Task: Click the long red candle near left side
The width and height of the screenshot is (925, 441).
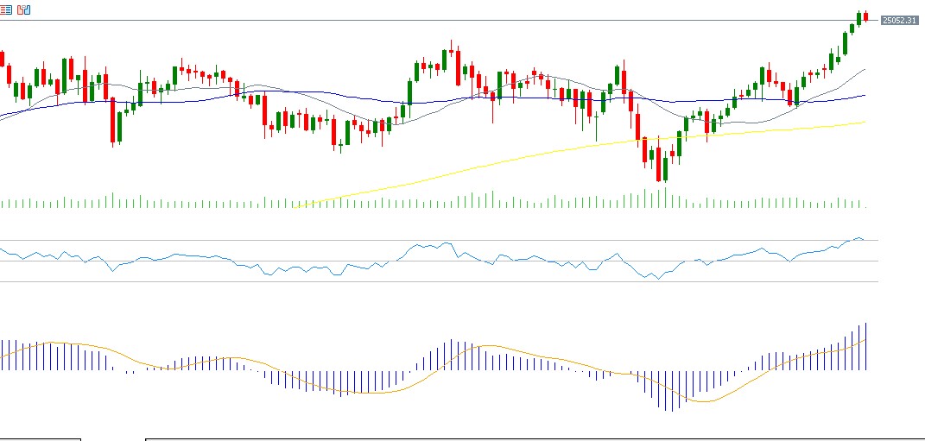Action: coord(112,121)
